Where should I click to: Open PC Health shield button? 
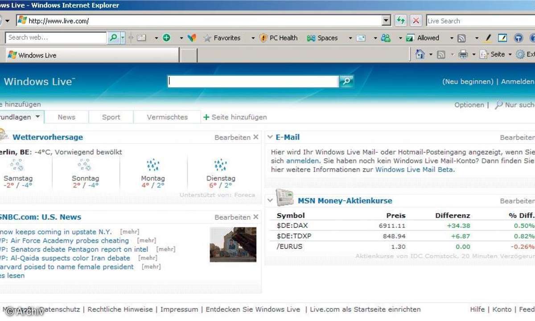(278, 38)
